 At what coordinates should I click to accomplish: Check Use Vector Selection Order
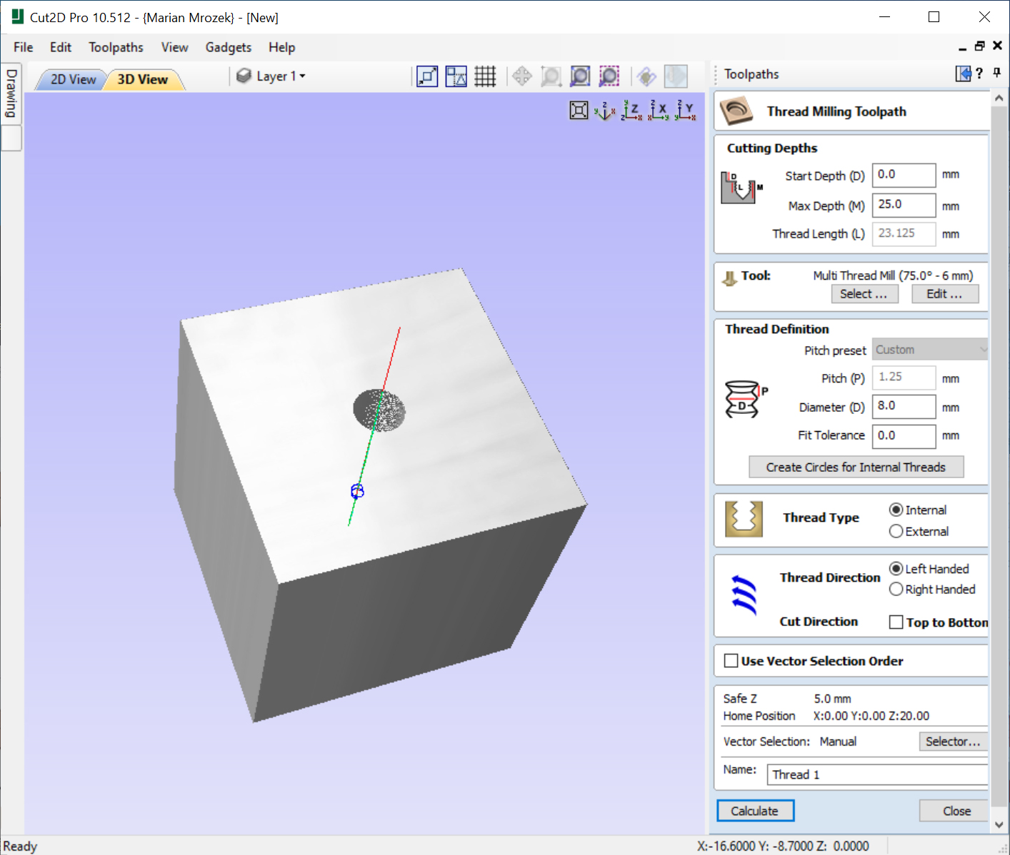[731, 661]
